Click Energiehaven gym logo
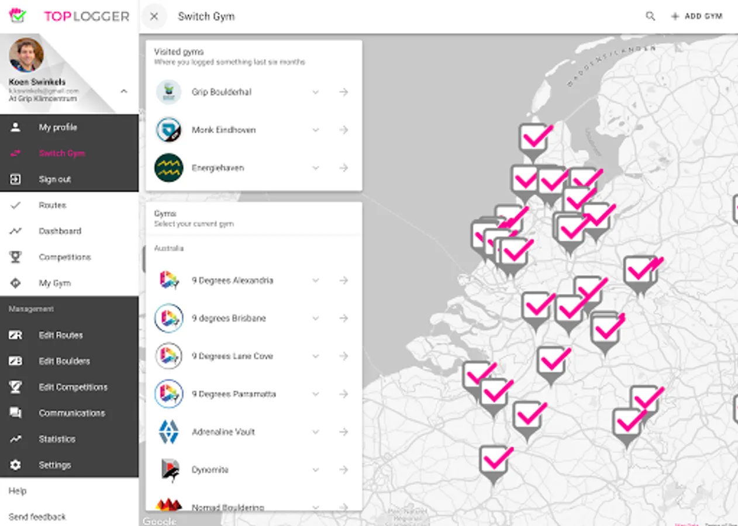738x526 pixels. (169, 168)
